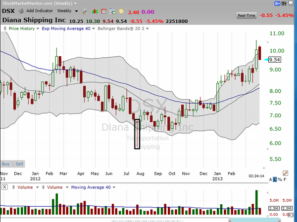Select logarithmic scale option L
This screenshot has height=222, width=297.
coord(275,180)
